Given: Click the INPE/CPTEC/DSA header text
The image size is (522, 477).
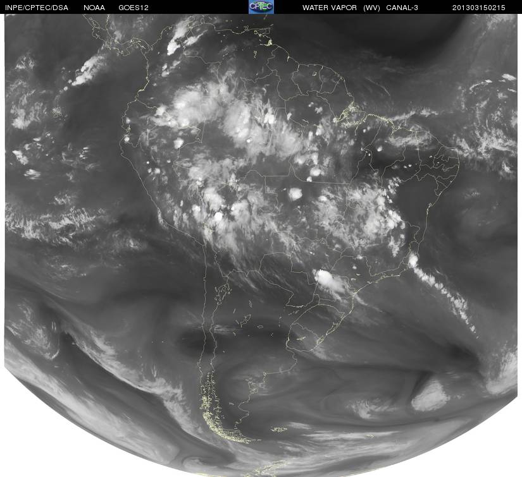Looking at the screenshot, I should point(36,8).
